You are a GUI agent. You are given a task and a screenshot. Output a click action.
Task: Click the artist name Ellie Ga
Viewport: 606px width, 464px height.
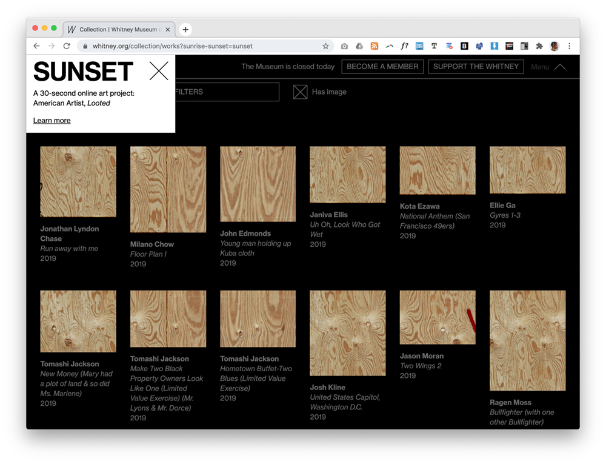502,206
